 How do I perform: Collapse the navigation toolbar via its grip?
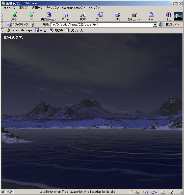[2, 16]
